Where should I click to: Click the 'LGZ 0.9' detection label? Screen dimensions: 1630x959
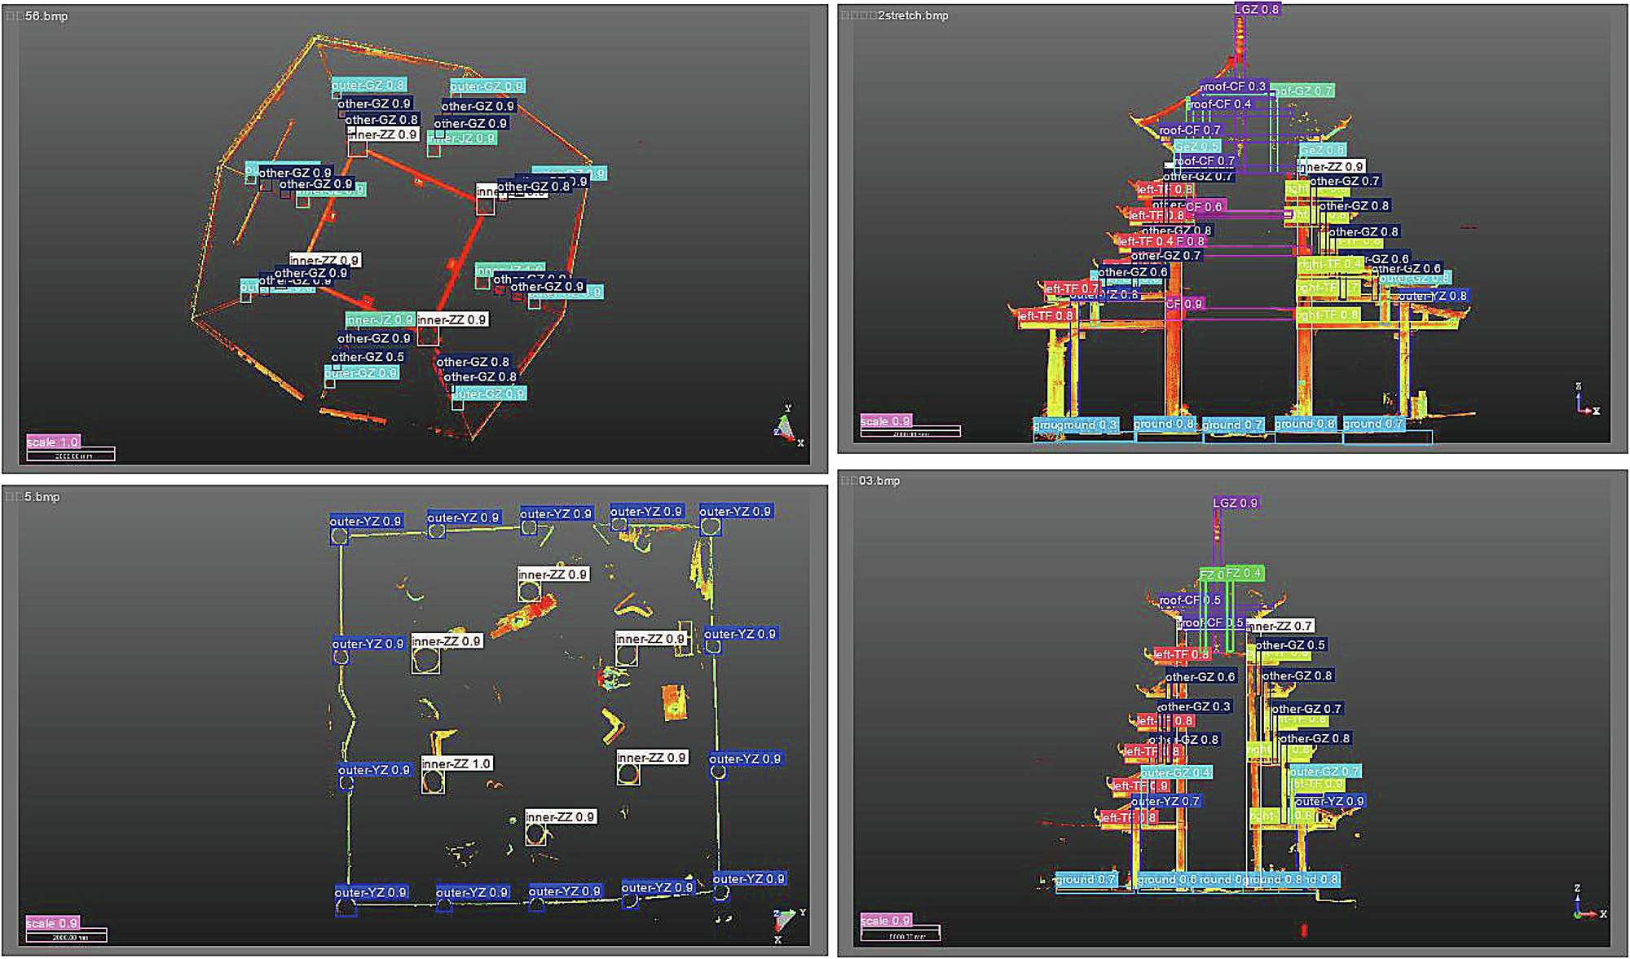coord(1236,503)
